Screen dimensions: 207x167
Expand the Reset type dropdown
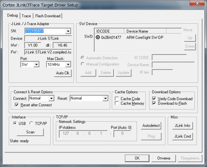[x=105, y=98]
